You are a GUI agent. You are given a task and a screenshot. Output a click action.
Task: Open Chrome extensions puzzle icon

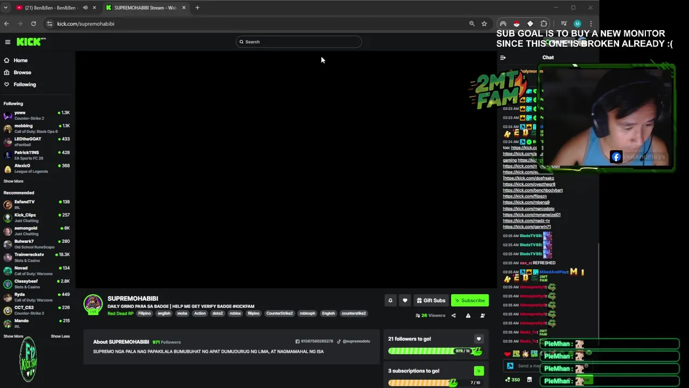(544, 24)
